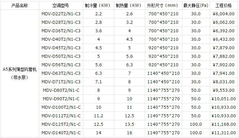Select the 制冷量（KW） header cell
Screen dimensions: 239x138
tap(98, 5)
